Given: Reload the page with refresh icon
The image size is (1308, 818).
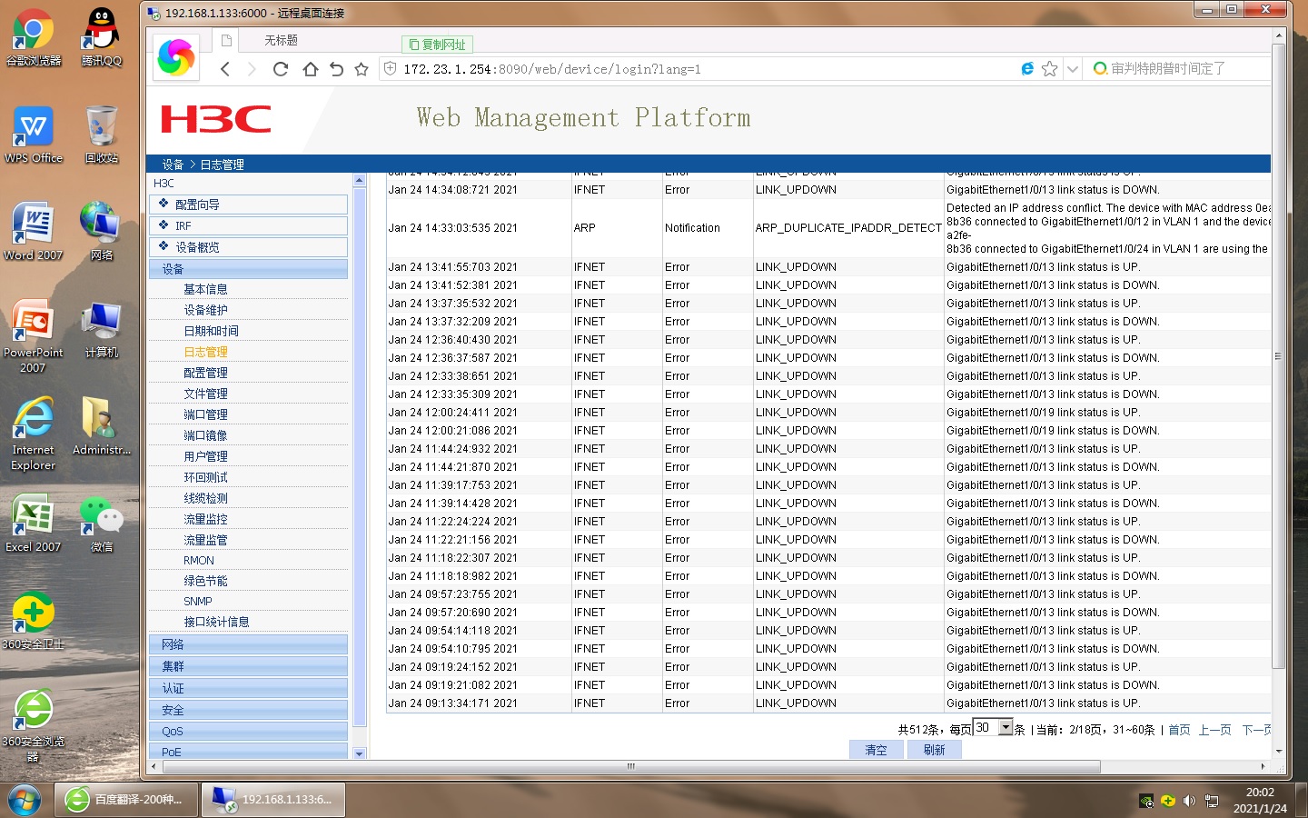Looking at the screenshot, I should tap(281, 69).
